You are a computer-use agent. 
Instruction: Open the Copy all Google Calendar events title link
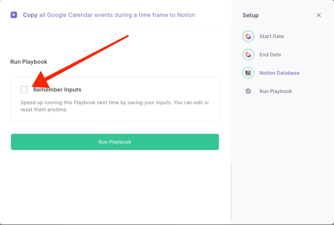pos(109,15)
